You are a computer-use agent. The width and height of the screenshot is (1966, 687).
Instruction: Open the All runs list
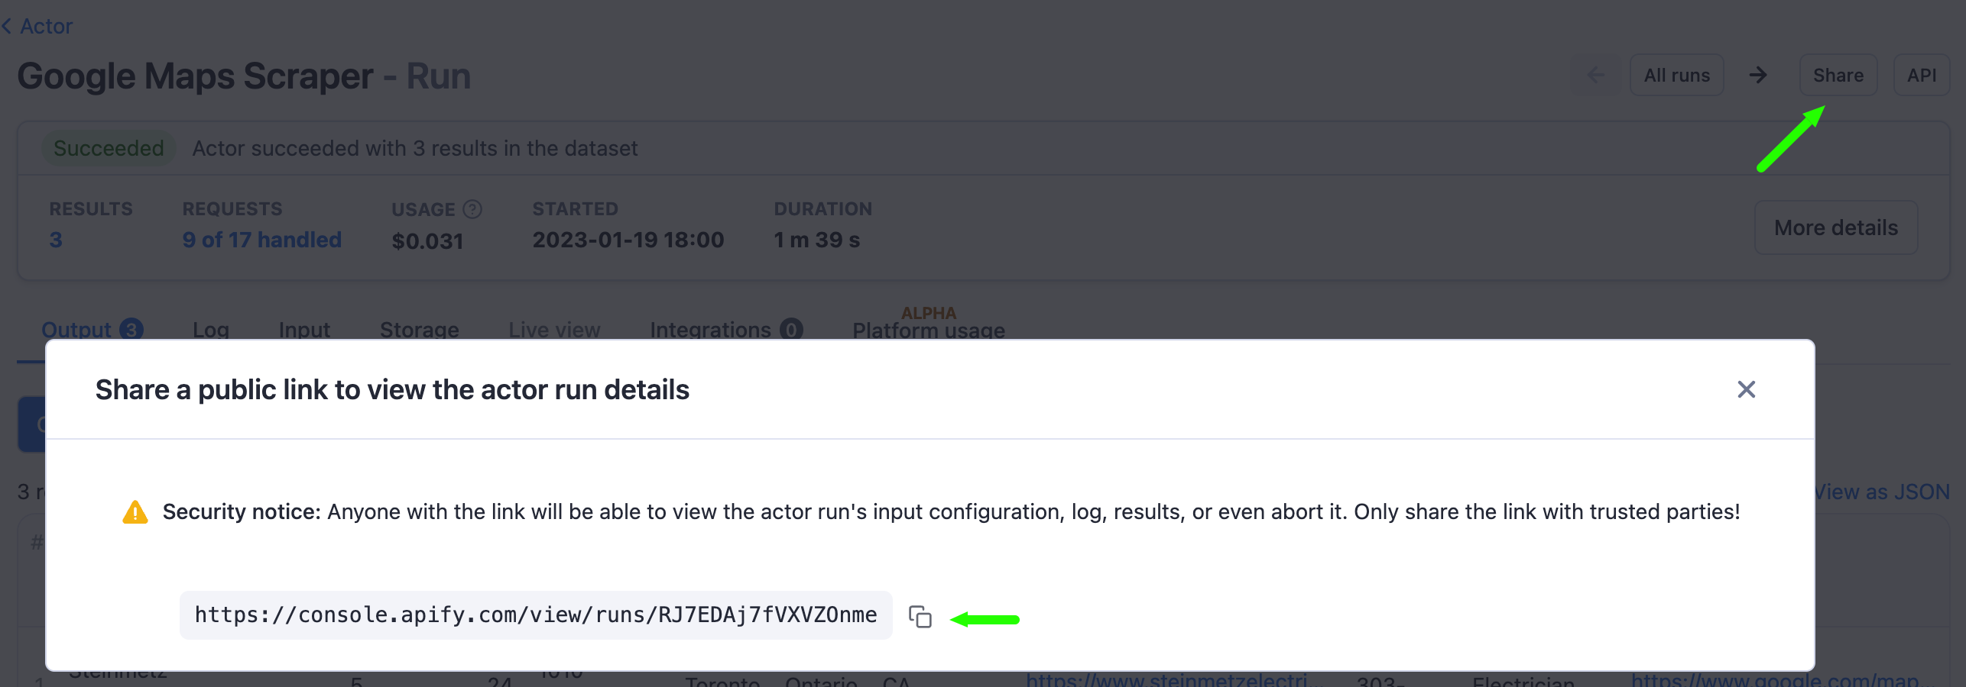tap(1676, 75)
